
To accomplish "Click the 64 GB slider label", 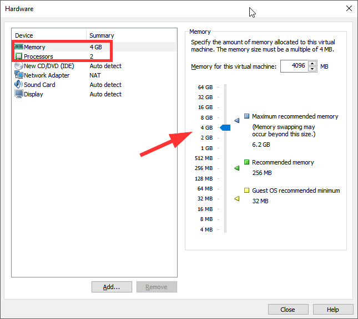I will [205, 87].
